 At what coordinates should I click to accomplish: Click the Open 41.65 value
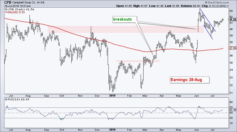124,6
